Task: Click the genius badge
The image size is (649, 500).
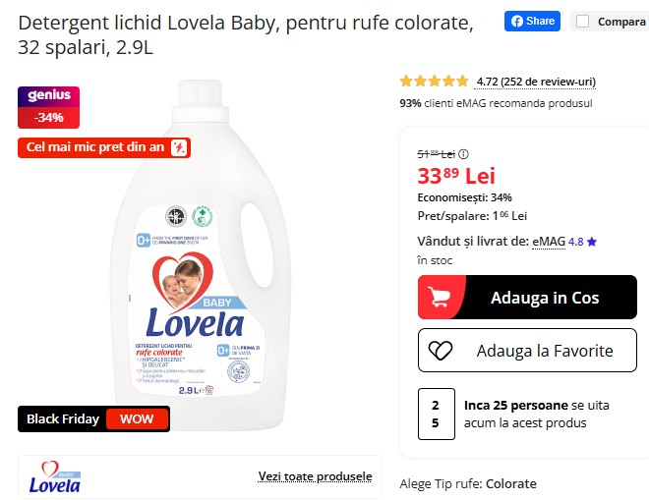Action: (48, 96)
